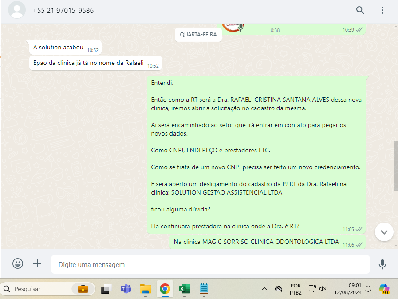This screenshot has height=299, width=398.
Task: Click the briefcase icon in search box
Action: [83, 289]
